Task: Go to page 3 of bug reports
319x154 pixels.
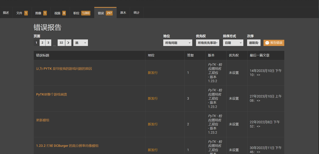Action: pyautogui.click(x=48, y=43)
